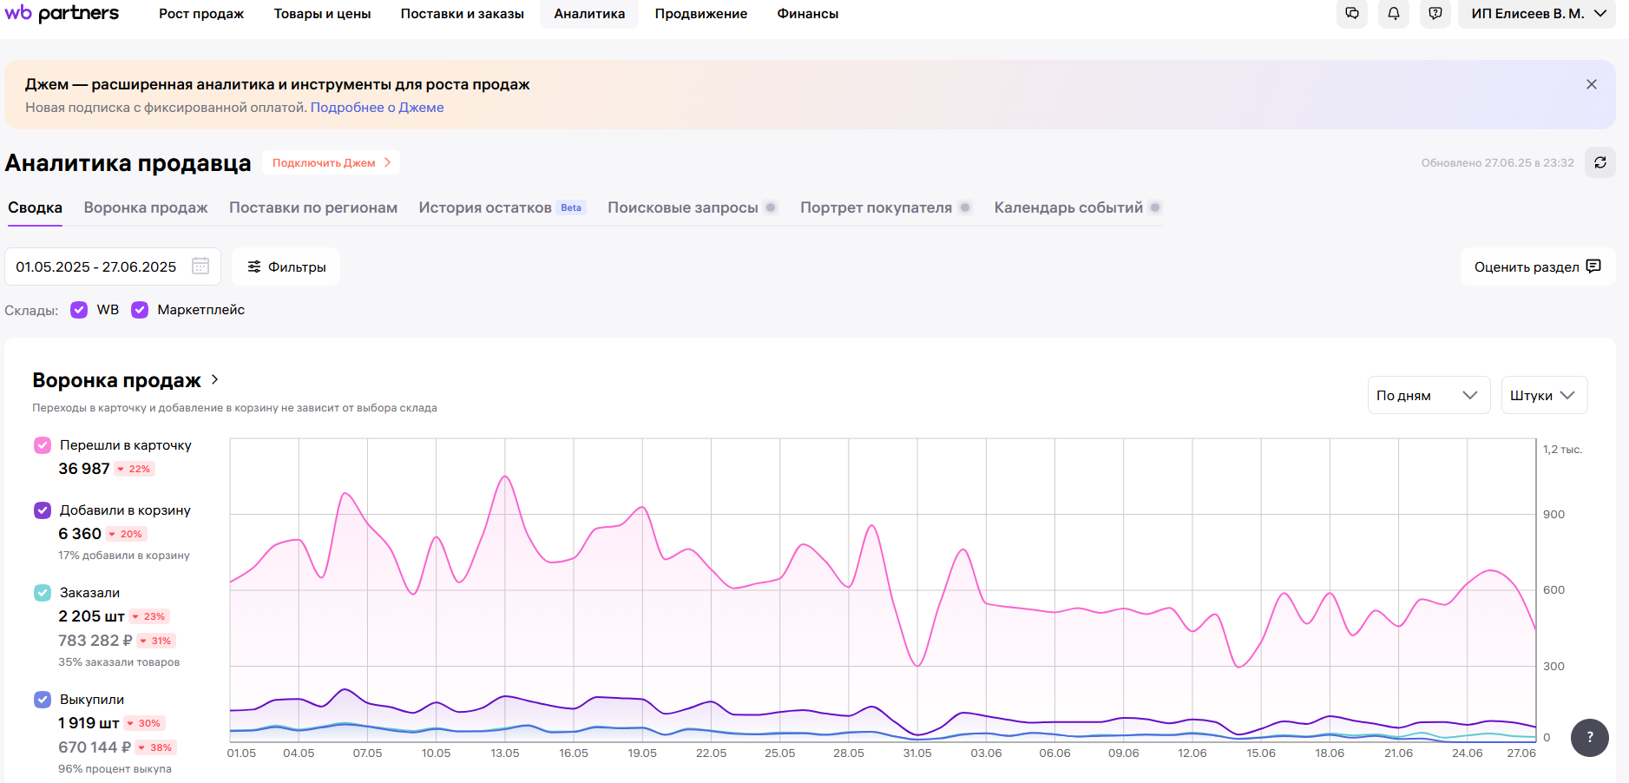Screen dimensions: 1629x783
Task: Click the 36 987 card views value
Action: pyautogui.click(x=84, y=469)
